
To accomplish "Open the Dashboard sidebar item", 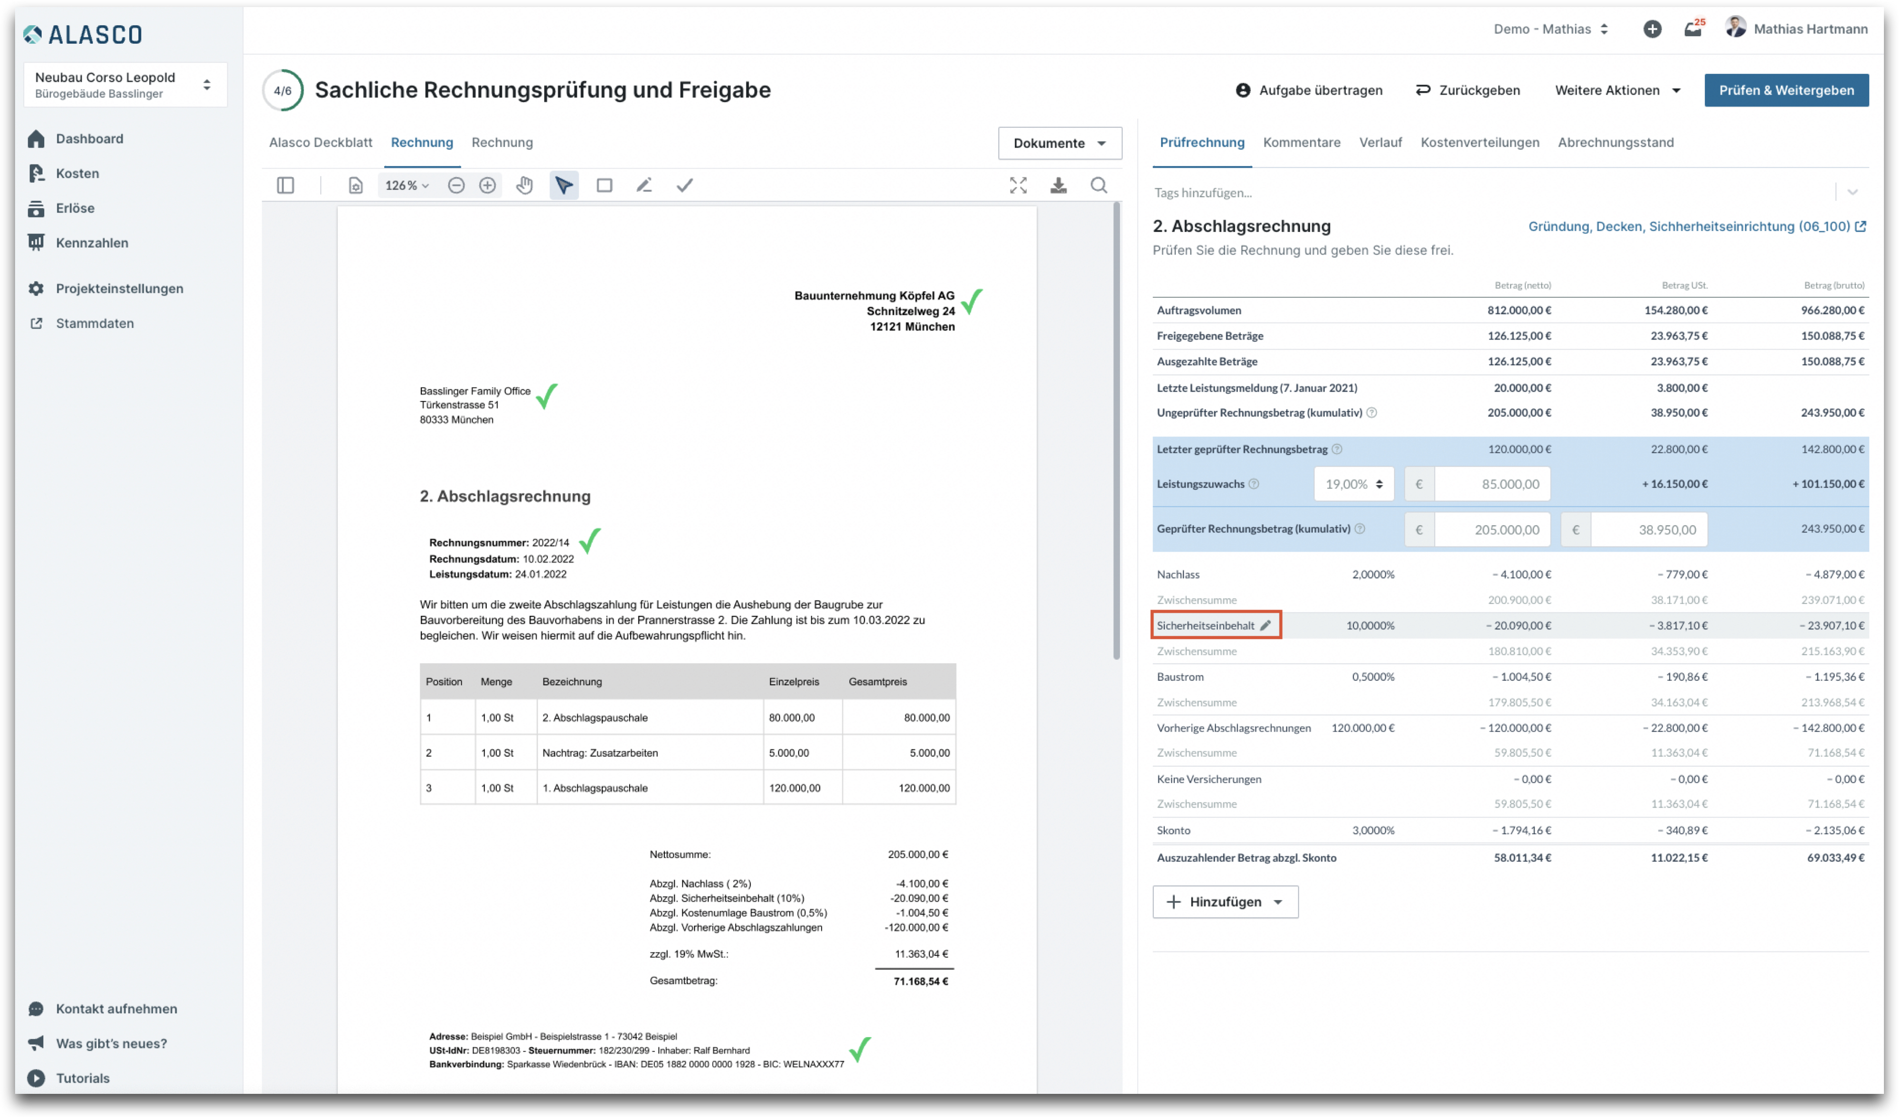I will click(x=75, y=139).
